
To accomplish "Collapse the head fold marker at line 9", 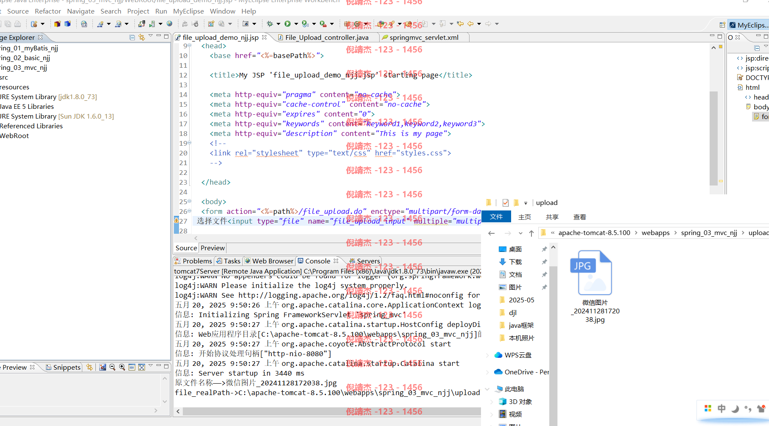I will [190, 45].
